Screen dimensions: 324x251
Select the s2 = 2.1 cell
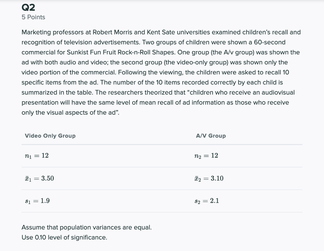coord(206,201)
